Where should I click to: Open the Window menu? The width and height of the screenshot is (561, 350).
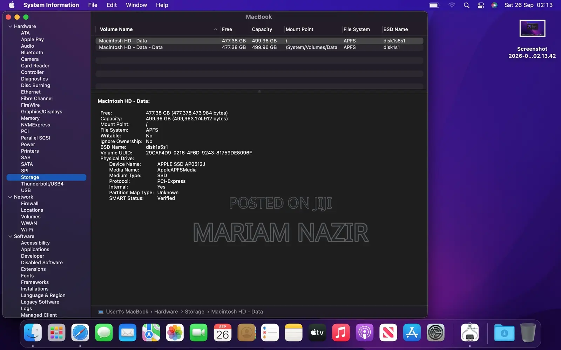click(136, 5)
